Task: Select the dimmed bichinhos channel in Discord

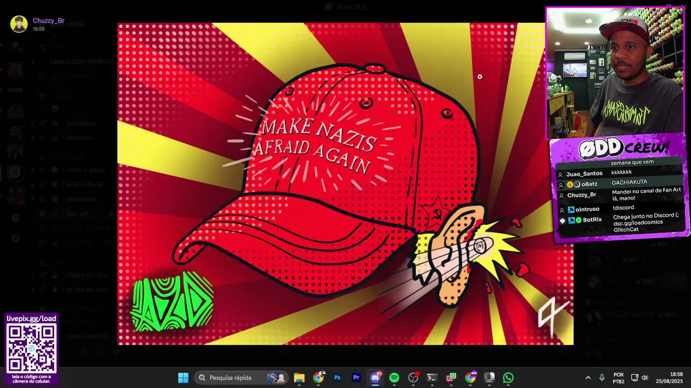Action: 80,123
